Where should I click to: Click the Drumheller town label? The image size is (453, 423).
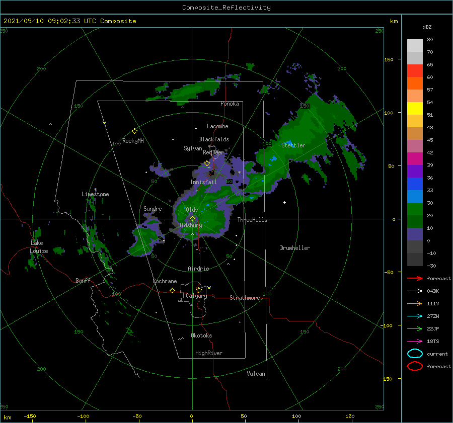coord(295,248)
